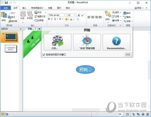The image size is (151, 117).
Task: Close the start panel with 关闭
Action: point(128,54)
